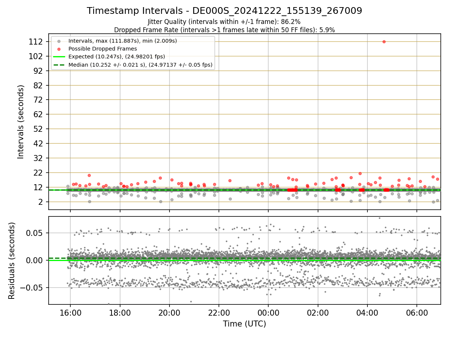The image size is (449, 337).
Task: Click the y-axis tick label "12"
Action: (38, 188)
